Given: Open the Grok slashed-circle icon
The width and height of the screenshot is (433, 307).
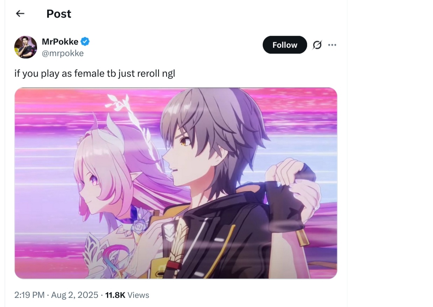Looking at the screenshot, I should point(317,45).
